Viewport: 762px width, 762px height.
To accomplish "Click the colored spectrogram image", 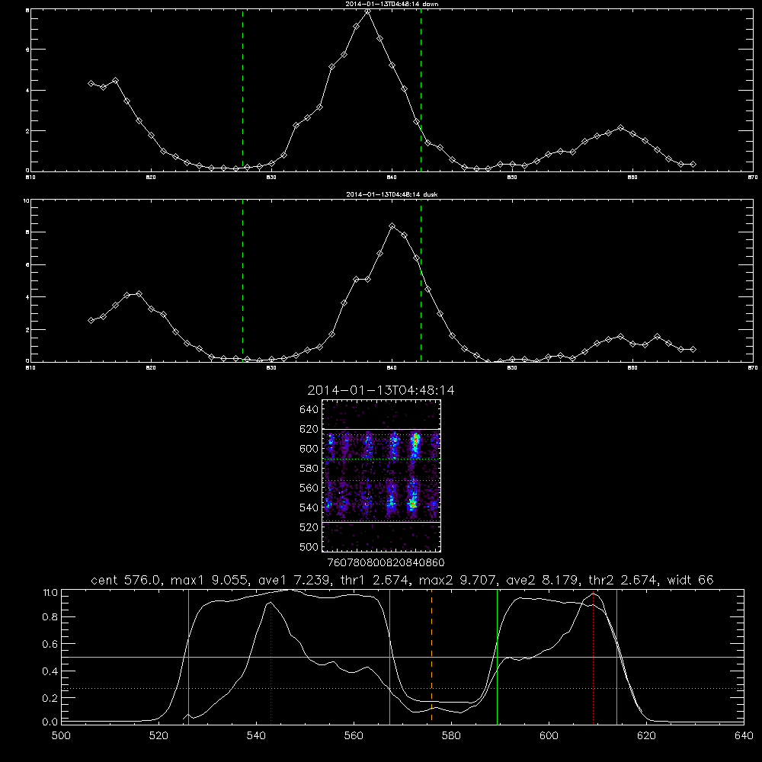I will point(382,475).
